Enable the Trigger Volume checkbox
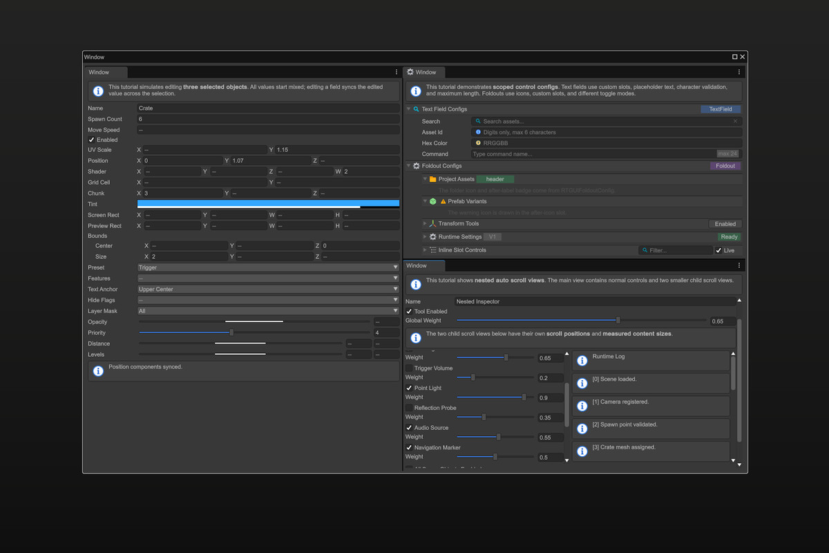829x553 pixels. tap(409, 368)
